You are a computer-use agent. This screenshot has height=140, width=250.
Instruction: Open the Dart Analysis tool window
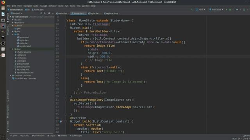38,136
